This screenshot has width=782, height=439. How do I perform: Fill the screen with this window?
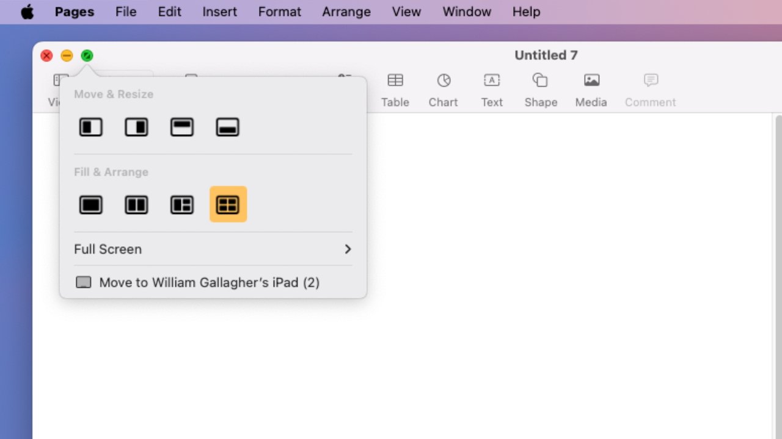[x=91, y=205]
